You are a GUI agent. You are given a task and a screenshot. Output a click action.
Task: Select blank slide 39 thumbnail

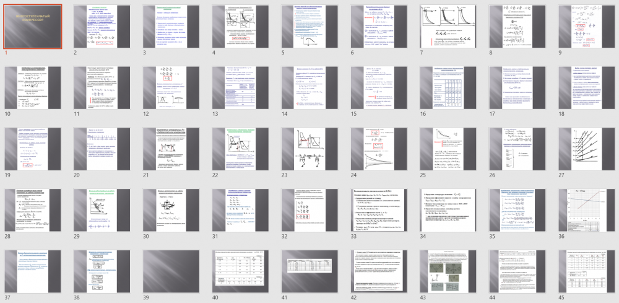(171, 271)
